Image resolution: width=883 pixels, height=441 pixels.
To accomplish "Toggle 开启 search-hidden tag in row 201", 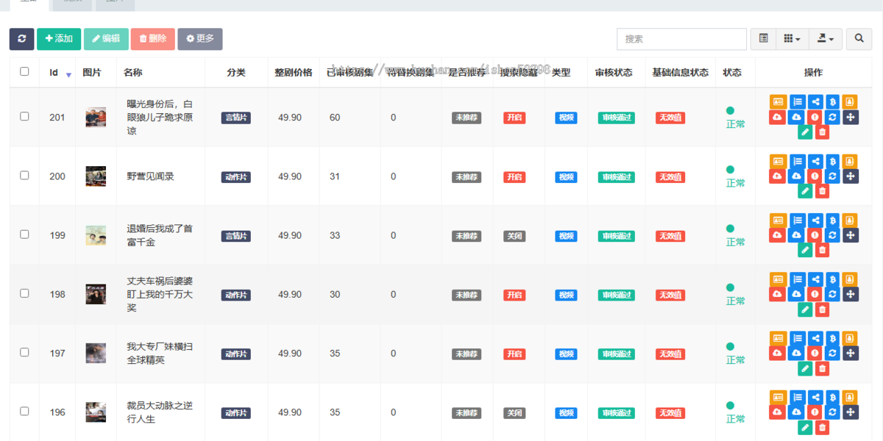I will click(x=514, y=118).
